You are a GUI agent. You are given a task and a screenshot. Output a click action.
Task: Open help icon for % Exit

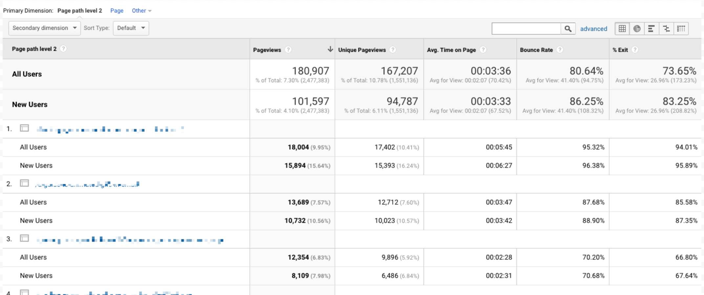click(635, 49)
